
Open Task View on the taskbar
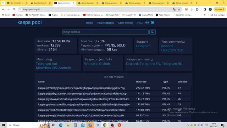pos(53,125)
